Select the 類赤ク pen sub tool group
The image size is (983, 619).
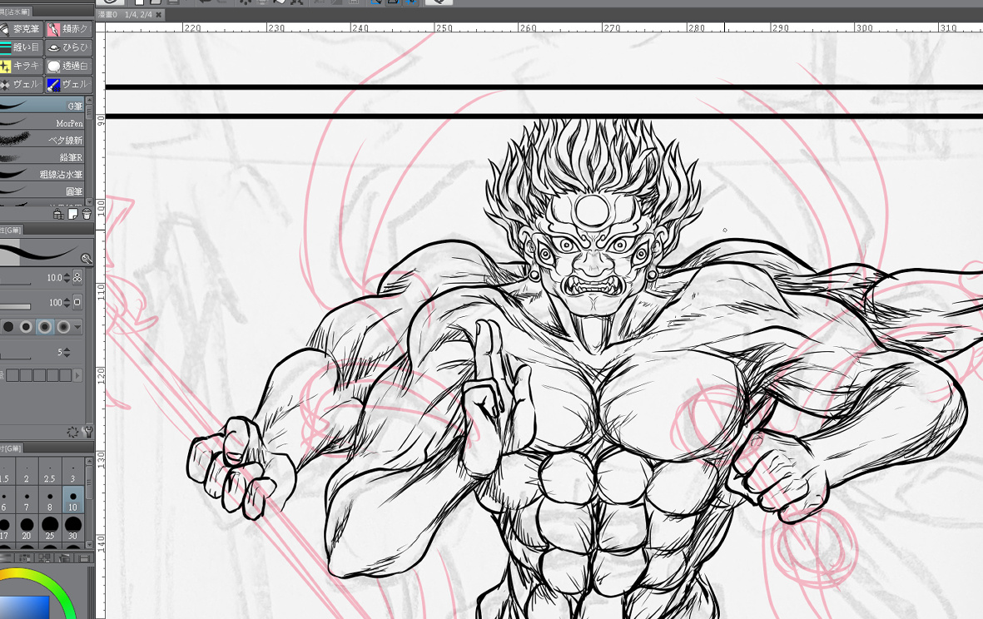pyautogui.click(x=69, y=29)
